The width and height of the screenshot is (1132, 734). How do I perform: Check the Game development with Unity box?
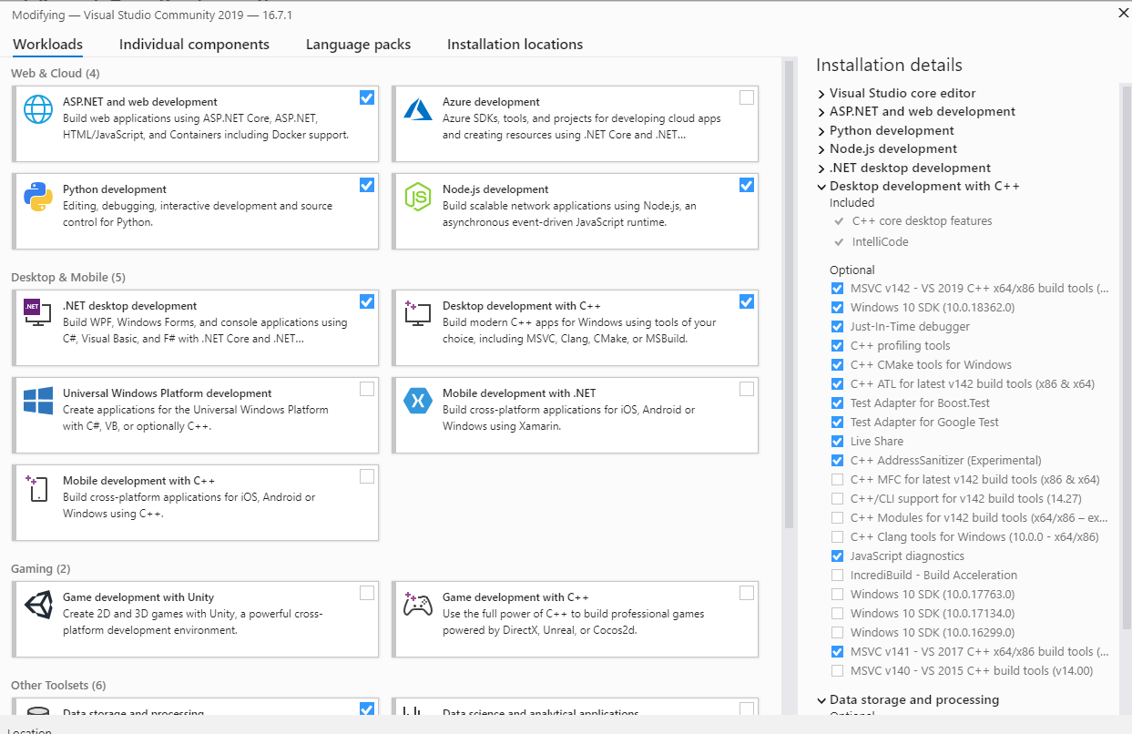tap(367, 593)
